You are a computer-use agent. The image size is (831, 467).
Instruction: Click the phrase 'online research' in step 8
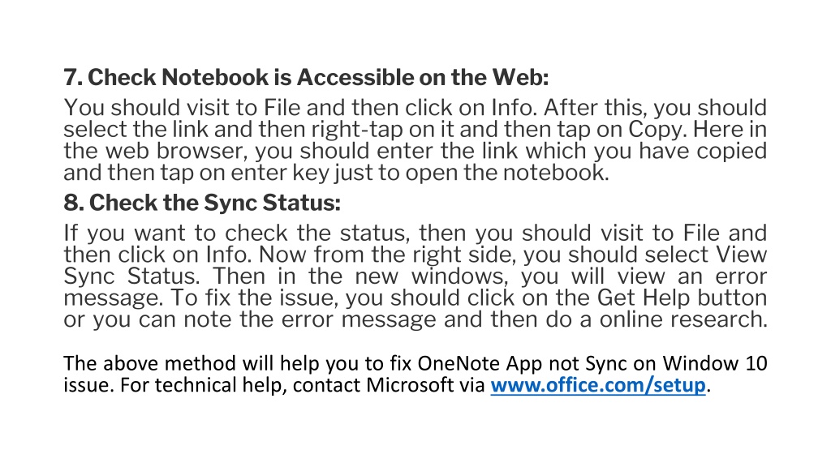[x=682, y=319]
